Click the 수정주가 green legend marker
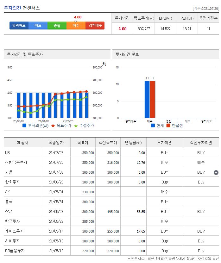 pyautogui.click(x=76, y=125)
